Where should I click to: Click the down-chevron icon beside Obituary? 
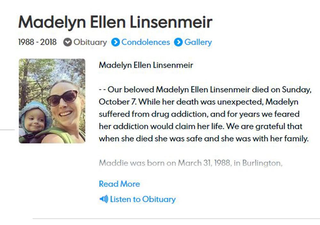coord(67,42)
